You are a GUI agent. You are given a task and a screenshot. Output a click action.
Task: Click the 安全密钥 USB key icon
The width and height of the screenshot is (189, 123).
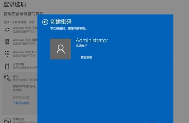click(7, 66)
